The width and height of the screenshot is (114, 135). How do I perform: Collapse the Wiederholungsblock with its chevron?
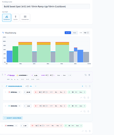36,86
